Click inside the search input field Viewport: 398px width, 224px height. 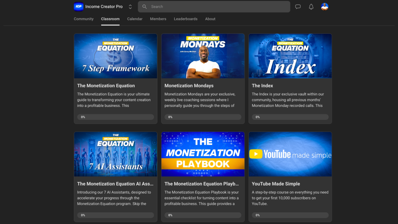pos(193,6)
